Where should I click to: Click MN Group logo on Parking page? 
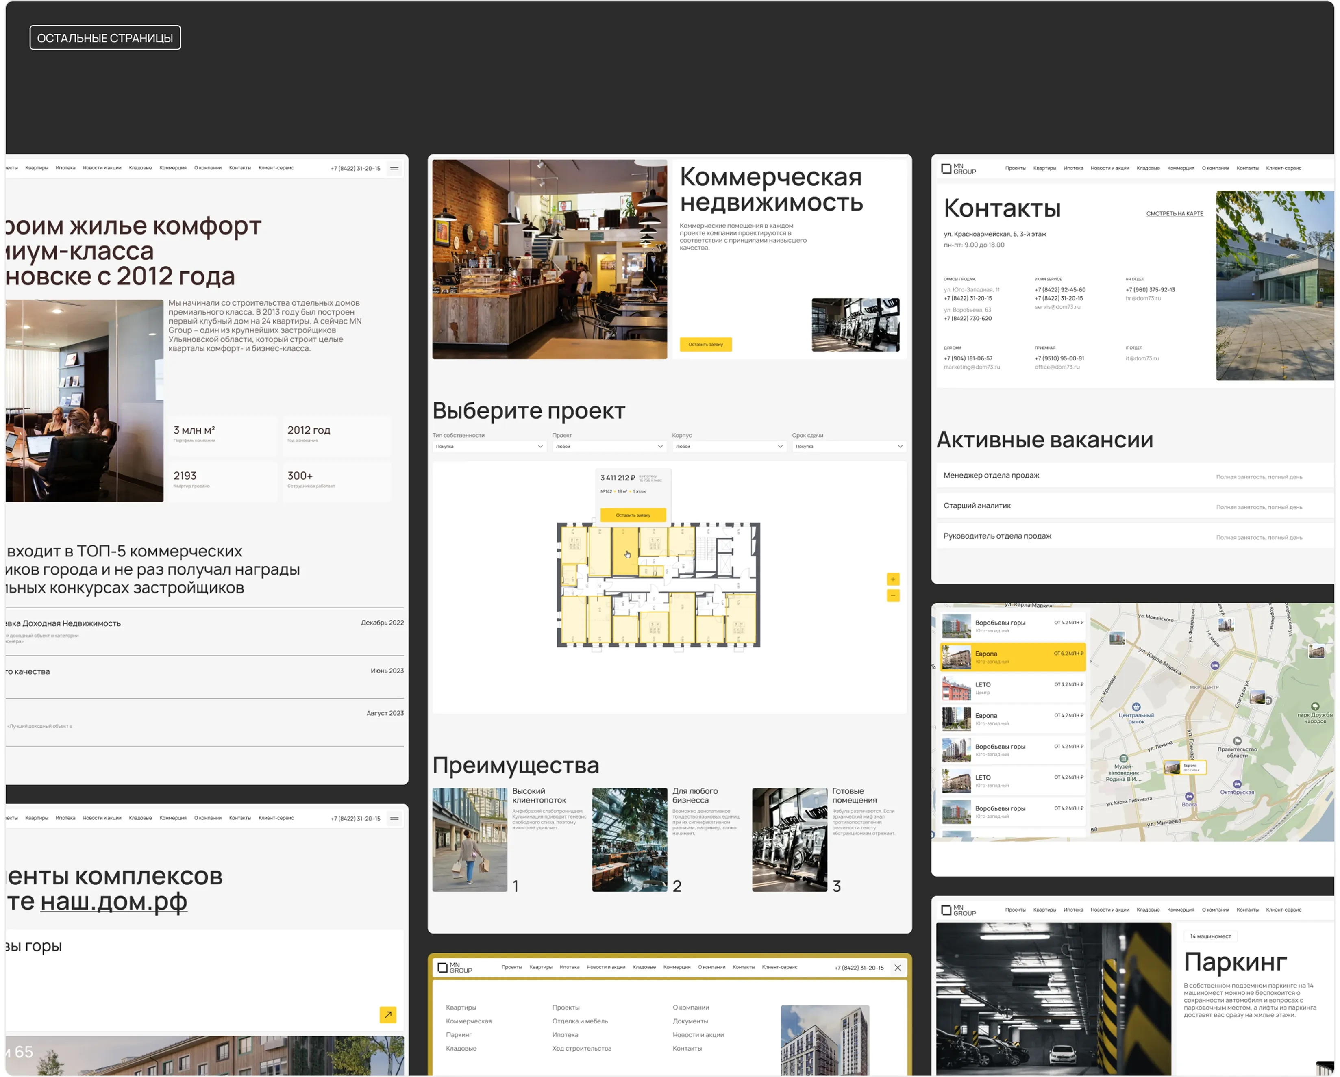coord(958,910)
